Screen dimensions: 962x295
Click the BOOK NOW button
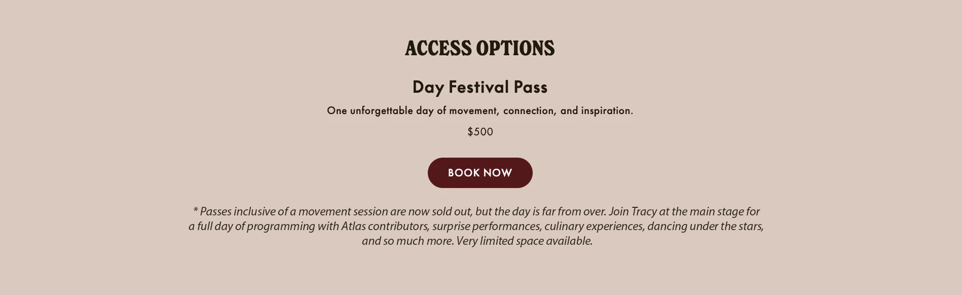tap(480, 173)
